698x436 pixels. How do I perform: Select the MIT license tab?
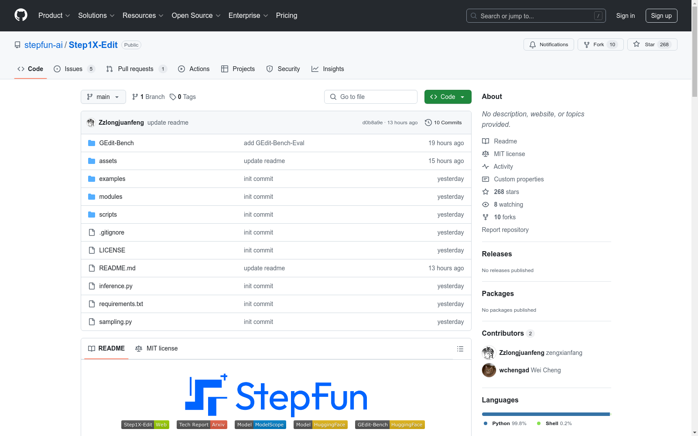157,348
